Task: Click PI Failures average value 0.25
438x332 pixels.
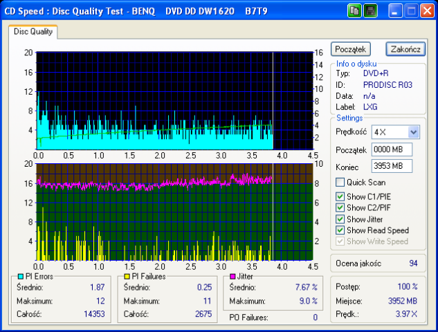Action: click(205, 287)
